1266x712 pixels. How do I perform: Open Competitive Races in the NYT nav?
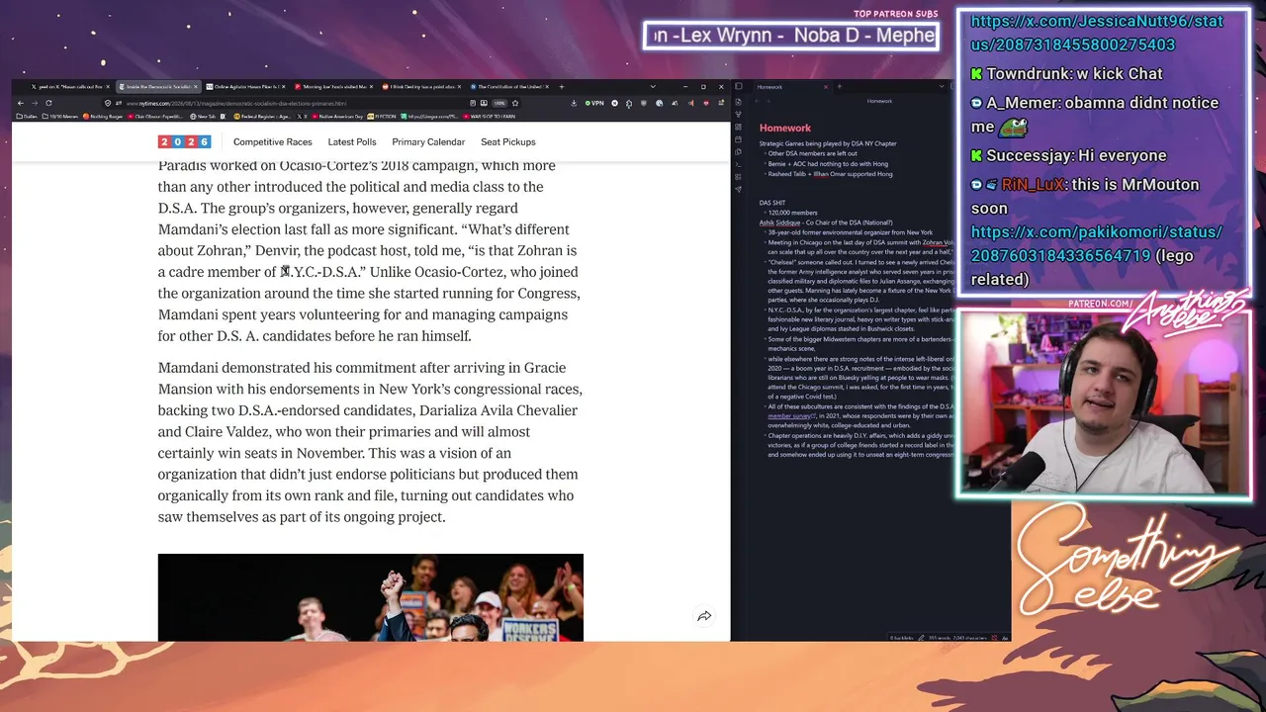pyautogui.click(x=273, y=141)
